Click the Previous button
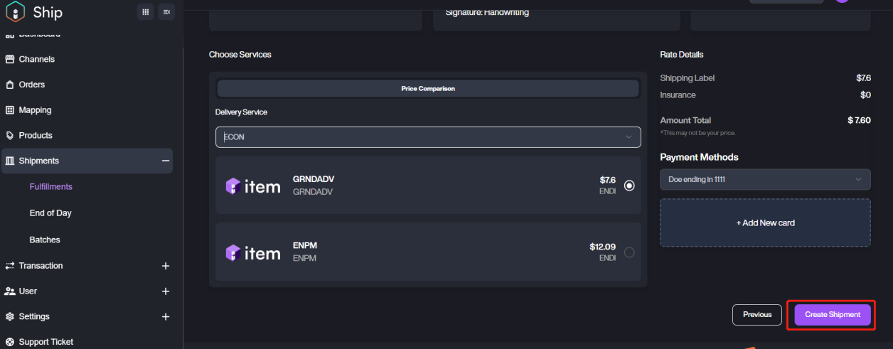This screenshot has height=349, width=893. tap(757, 314)
